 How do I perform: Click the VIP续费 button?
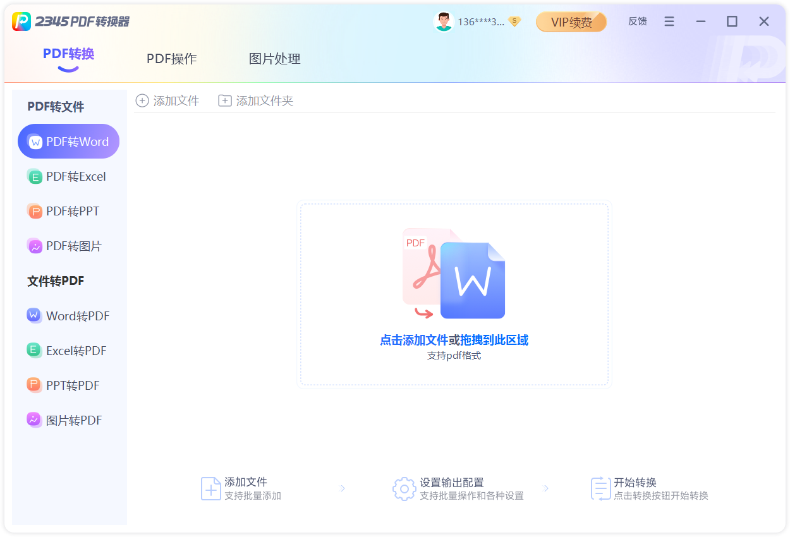(571, 22)
